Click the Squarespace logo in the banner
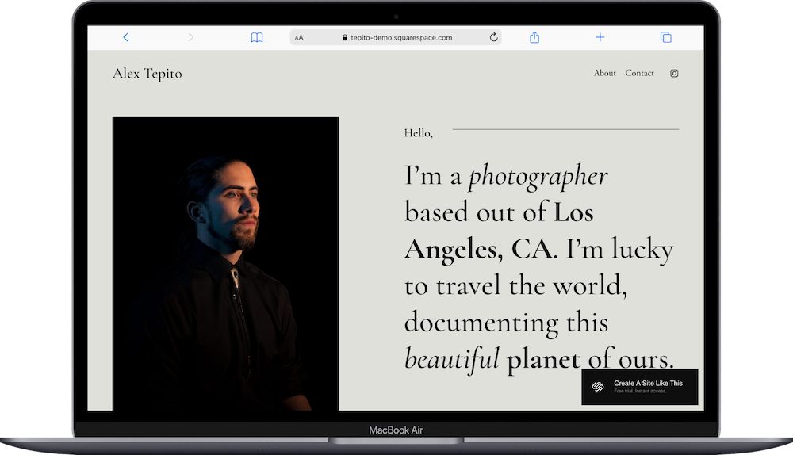The width and height of the screenshot is (793, 455). (598, 387)
